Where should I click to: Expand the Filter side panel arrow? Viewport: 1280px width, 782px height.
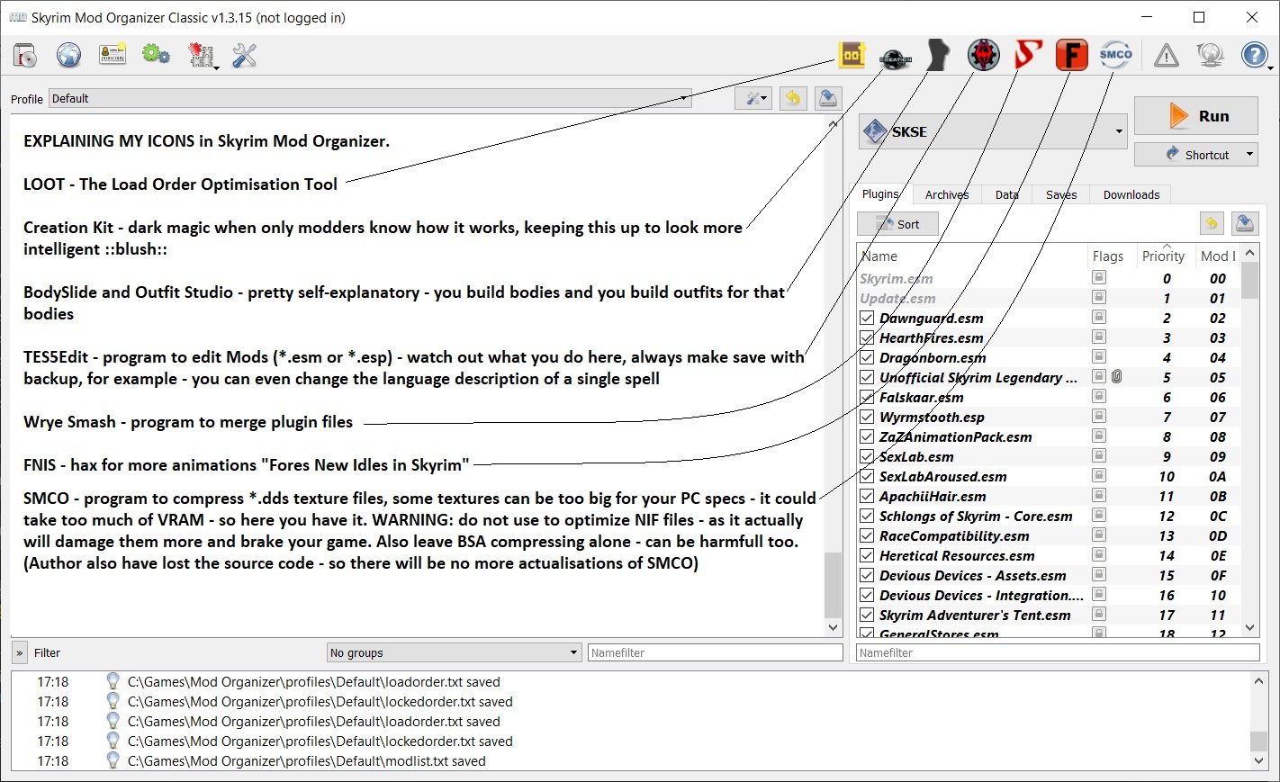(20, 652)
